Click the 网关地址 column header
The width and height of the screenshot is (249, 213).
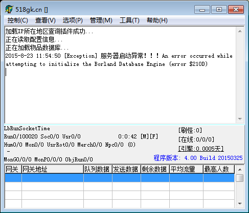coord(53,169)
